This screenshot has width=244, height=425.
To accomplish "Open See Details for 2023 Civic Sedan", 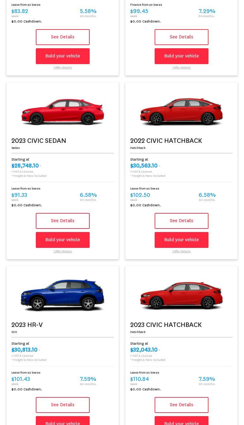I will point(62,221).
